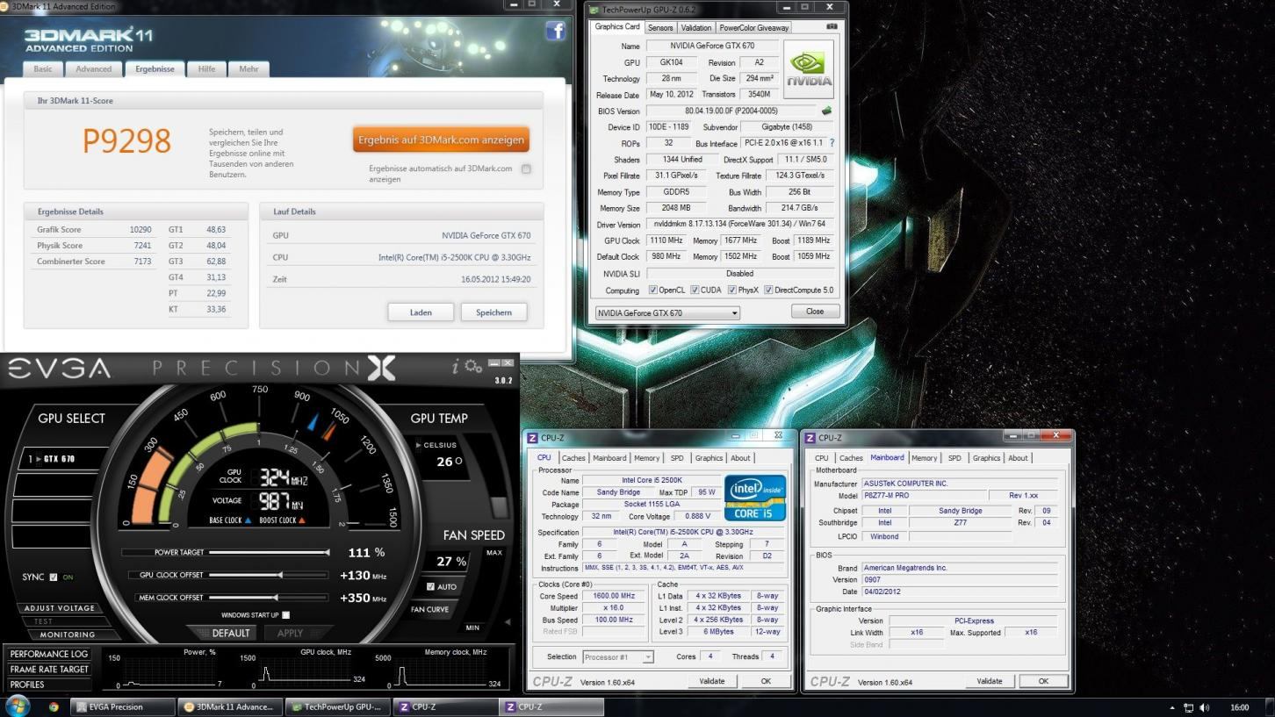Switch to EVGA Precision taskbar button
The image size is (1275, 717).
coord(123,706)
